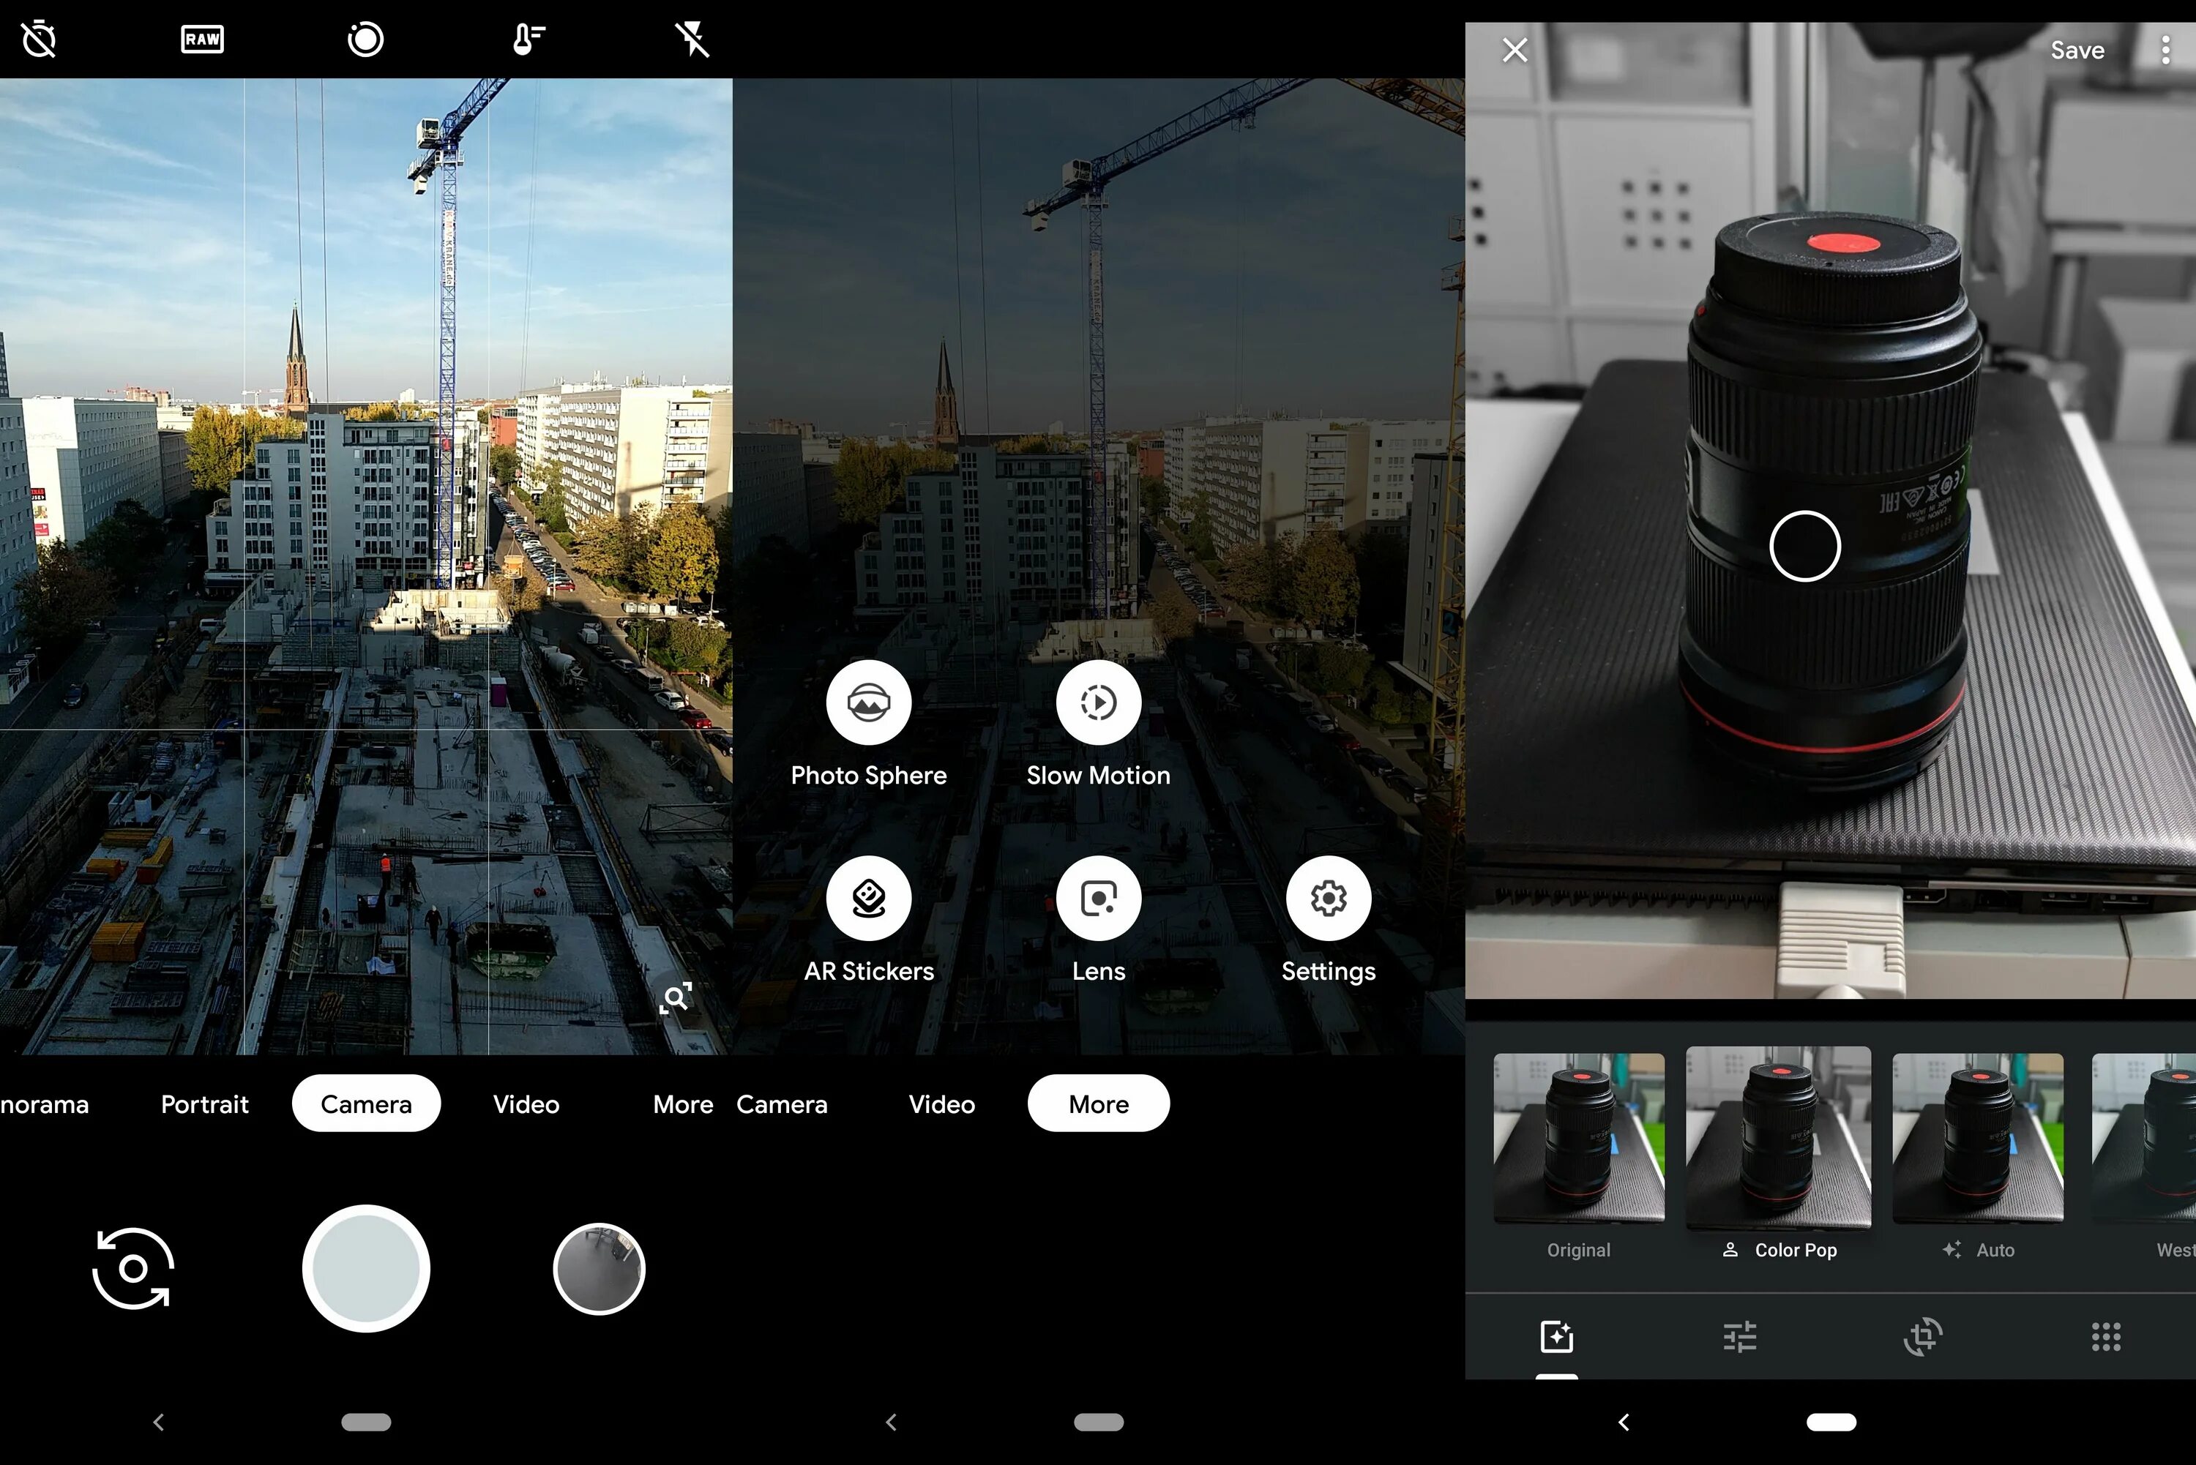Open Photo Sphere camera mode
The height and width of the screenshot is (1465, 2196).
(867, 702)
